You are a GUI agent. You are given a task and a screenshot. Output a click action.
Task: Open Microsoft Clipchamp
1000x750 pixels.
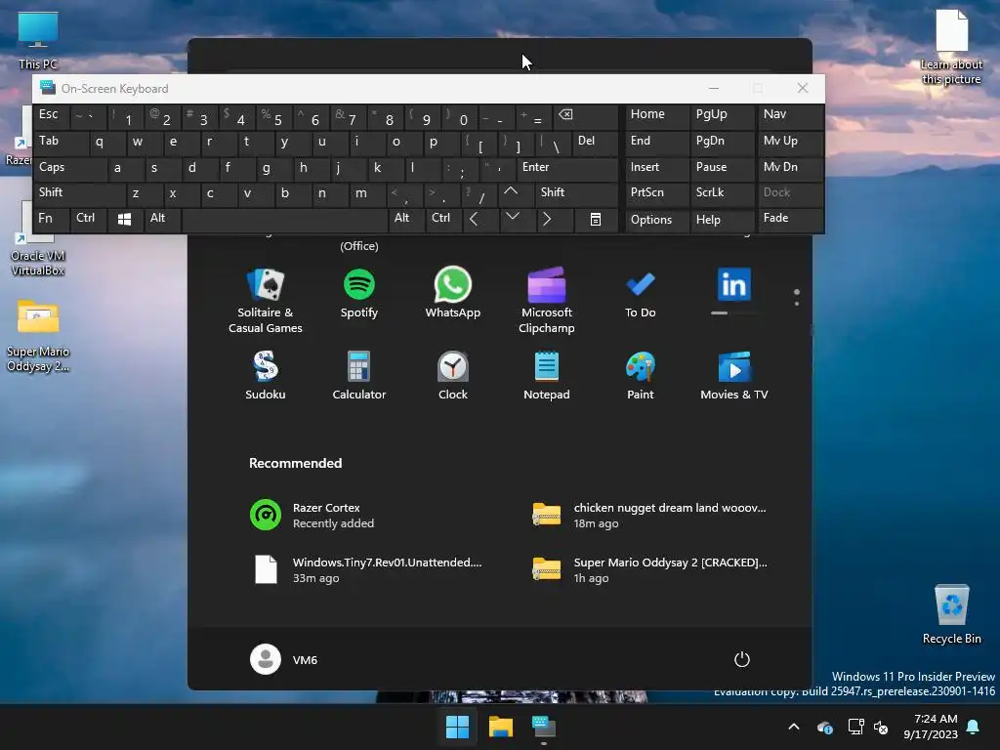click(547, 300)
